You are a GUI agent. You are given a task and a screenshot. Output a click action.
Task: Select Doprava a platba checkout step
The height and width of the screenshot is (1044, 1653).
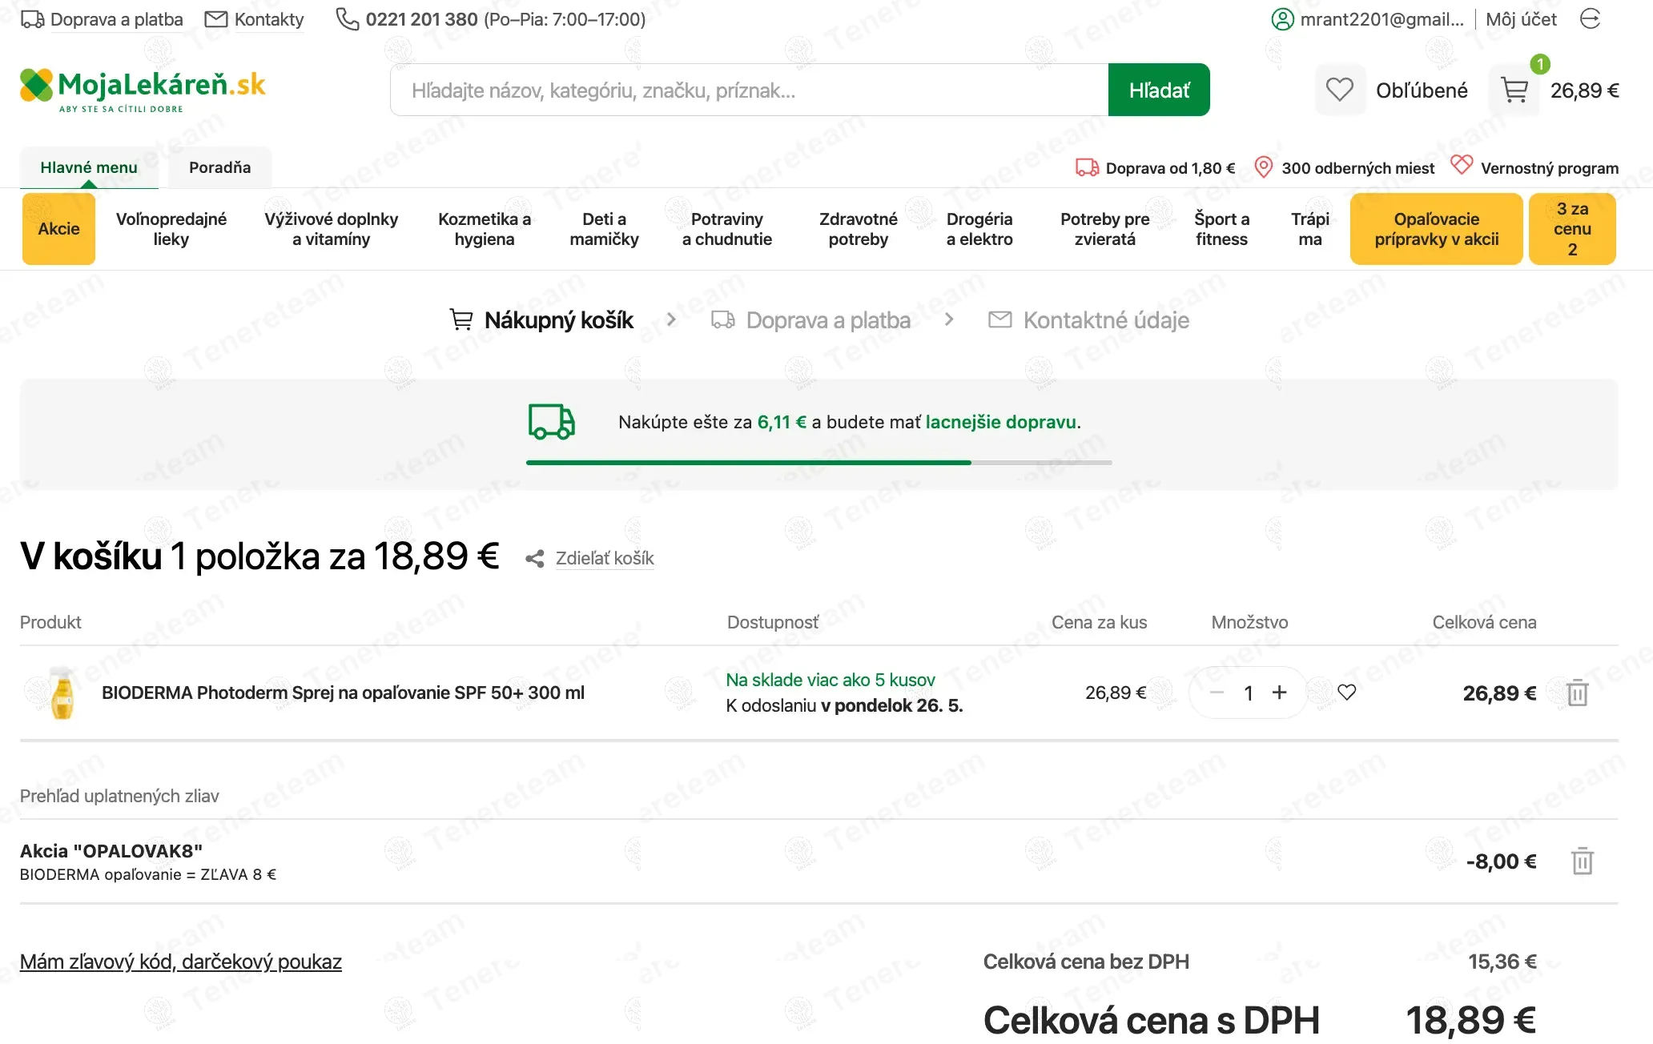(x=811, y=320)
